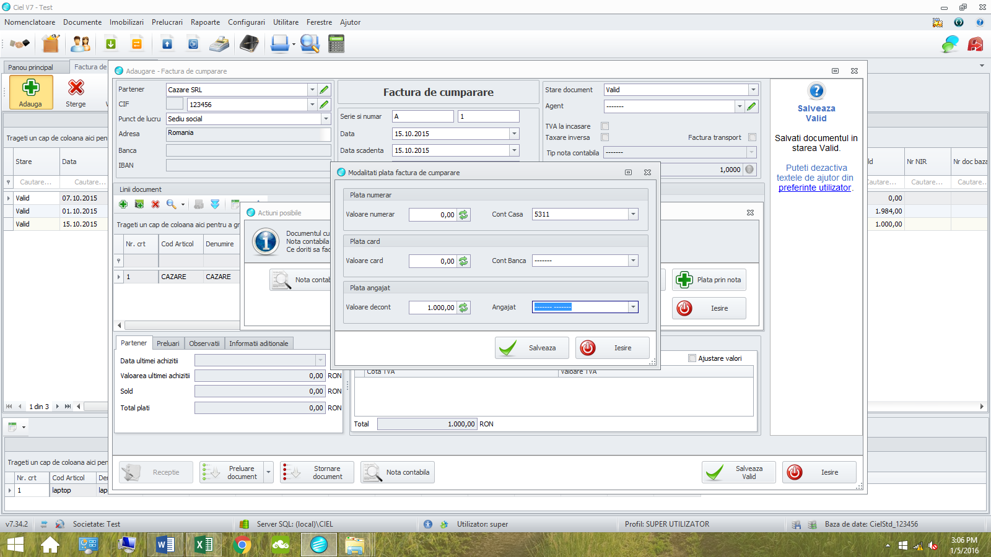Viewport: 991px width, 557px height.
Task: Click the orange transfer document icon
Action: tap(137, 44)
